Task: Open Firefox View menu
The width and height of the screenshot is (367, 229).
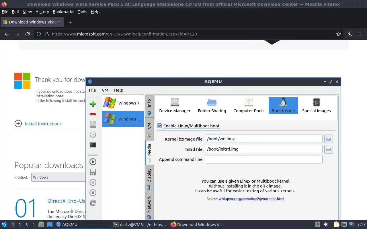Action: click(x=27, y=12)
